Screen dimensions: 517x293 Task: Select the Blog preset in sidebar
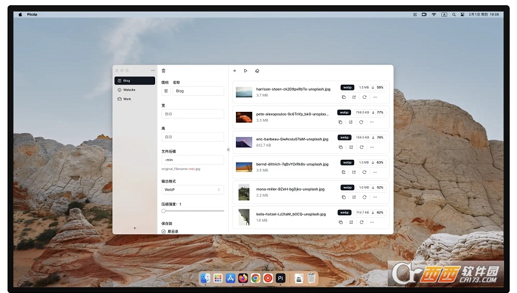pyautogui.click(x=134, y=80)
